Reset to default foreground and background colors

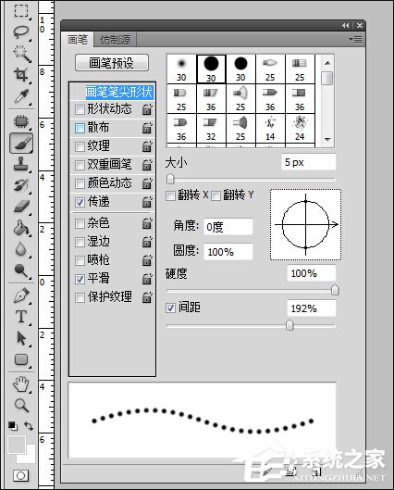(12, 425)
